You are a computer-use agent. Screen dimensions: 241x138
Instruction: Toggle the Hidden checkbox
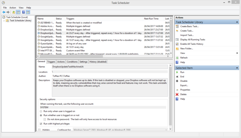pos(39,130)
